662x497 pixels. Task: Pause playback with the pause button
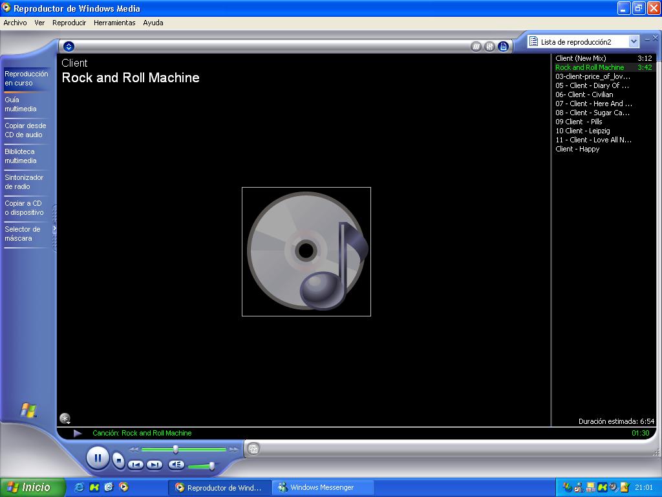pos(98,458)
